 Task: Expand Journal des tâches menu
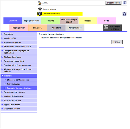(19, 100)
